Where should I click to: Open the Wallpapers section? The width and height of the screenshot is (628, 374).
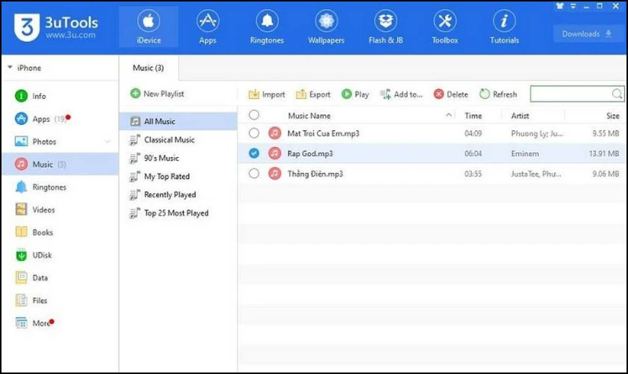pyautogui.click(x=326, y=27)
